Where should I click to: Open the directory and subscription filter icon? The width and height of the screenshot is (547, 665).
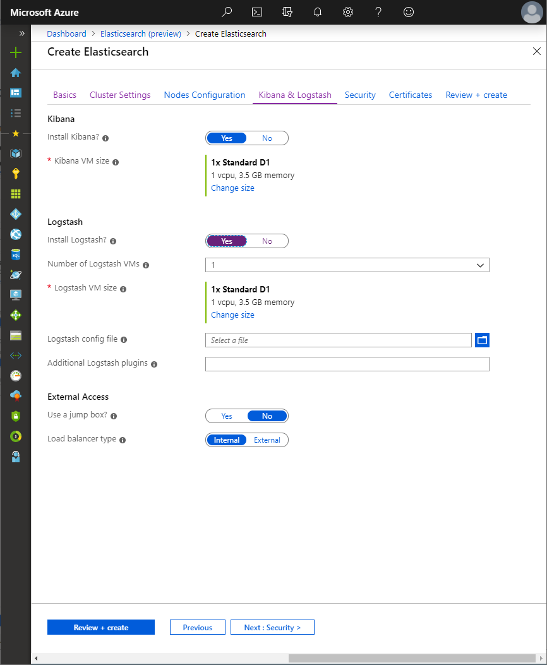coord(287,12)
